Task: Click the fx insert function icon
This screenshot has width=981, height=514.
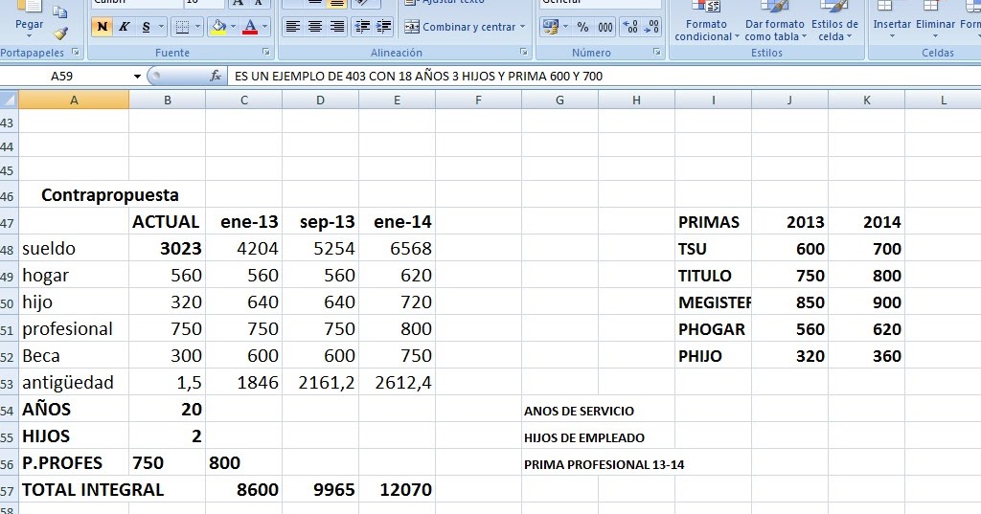Action: 216,77
